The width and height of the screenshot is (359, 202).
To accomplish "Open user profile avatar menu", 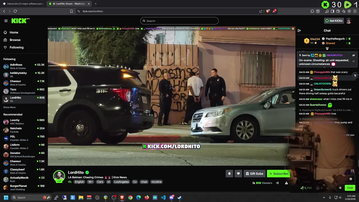I will (x=348, y=21).
